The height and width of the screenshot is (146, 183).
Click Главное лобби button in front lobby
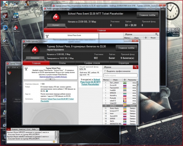126,48
